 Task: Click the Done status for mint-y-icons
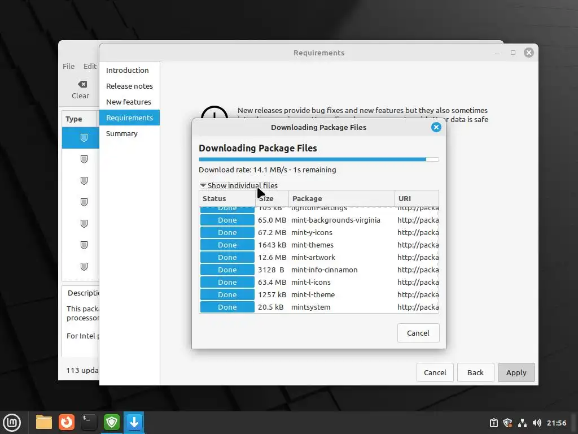[x=227, y=232]
